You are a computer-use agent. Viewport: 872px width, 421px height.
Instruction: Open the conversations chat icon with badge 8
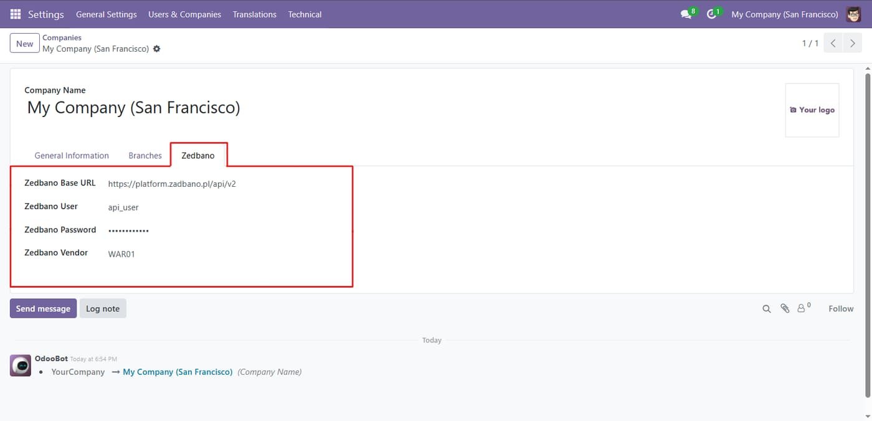pyautogui.click(x=687, y=14)
